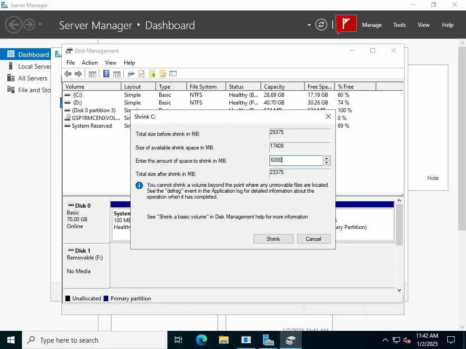
Task: Open the Server Manager Help menu
Action: [x=447, y=25]
